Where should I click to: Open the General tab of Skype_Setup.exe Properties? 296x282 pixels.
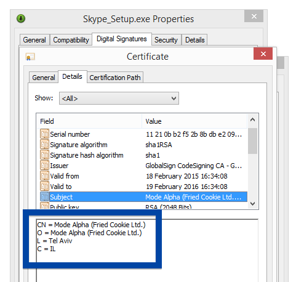[x=34, y=40]
